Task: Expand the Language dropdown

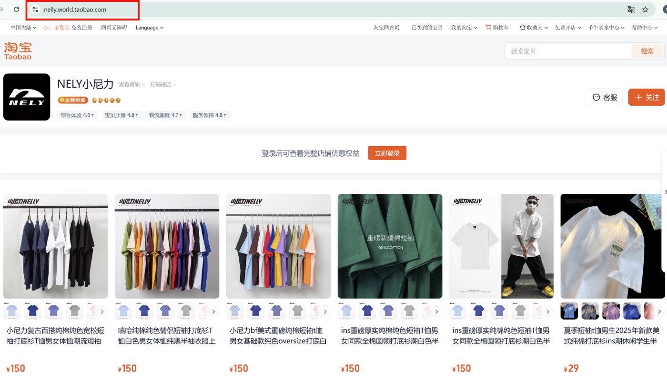Action: (149, 28)
